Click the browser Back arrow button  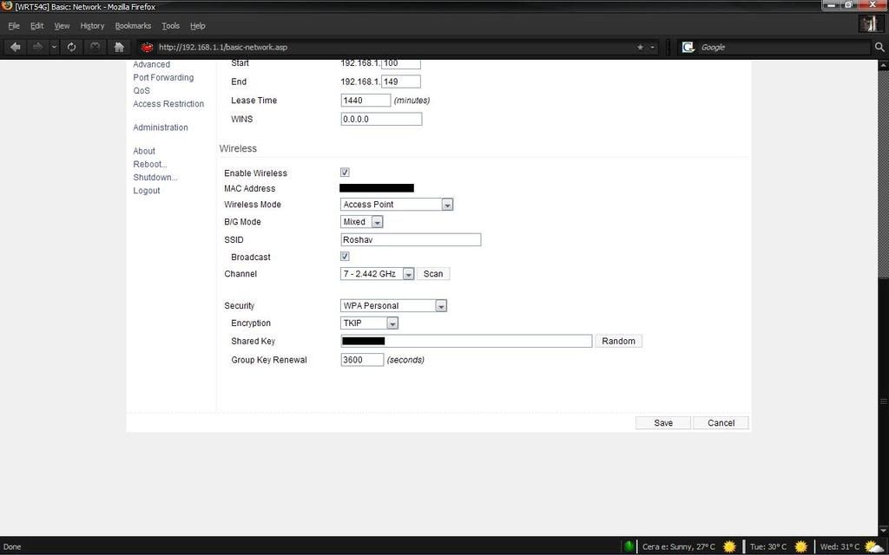[x=16, y=47]
